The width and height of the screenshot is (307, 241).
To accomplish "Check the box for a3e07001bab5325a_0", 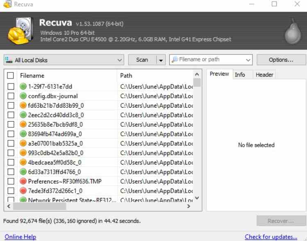I will [x=11, y=143].
